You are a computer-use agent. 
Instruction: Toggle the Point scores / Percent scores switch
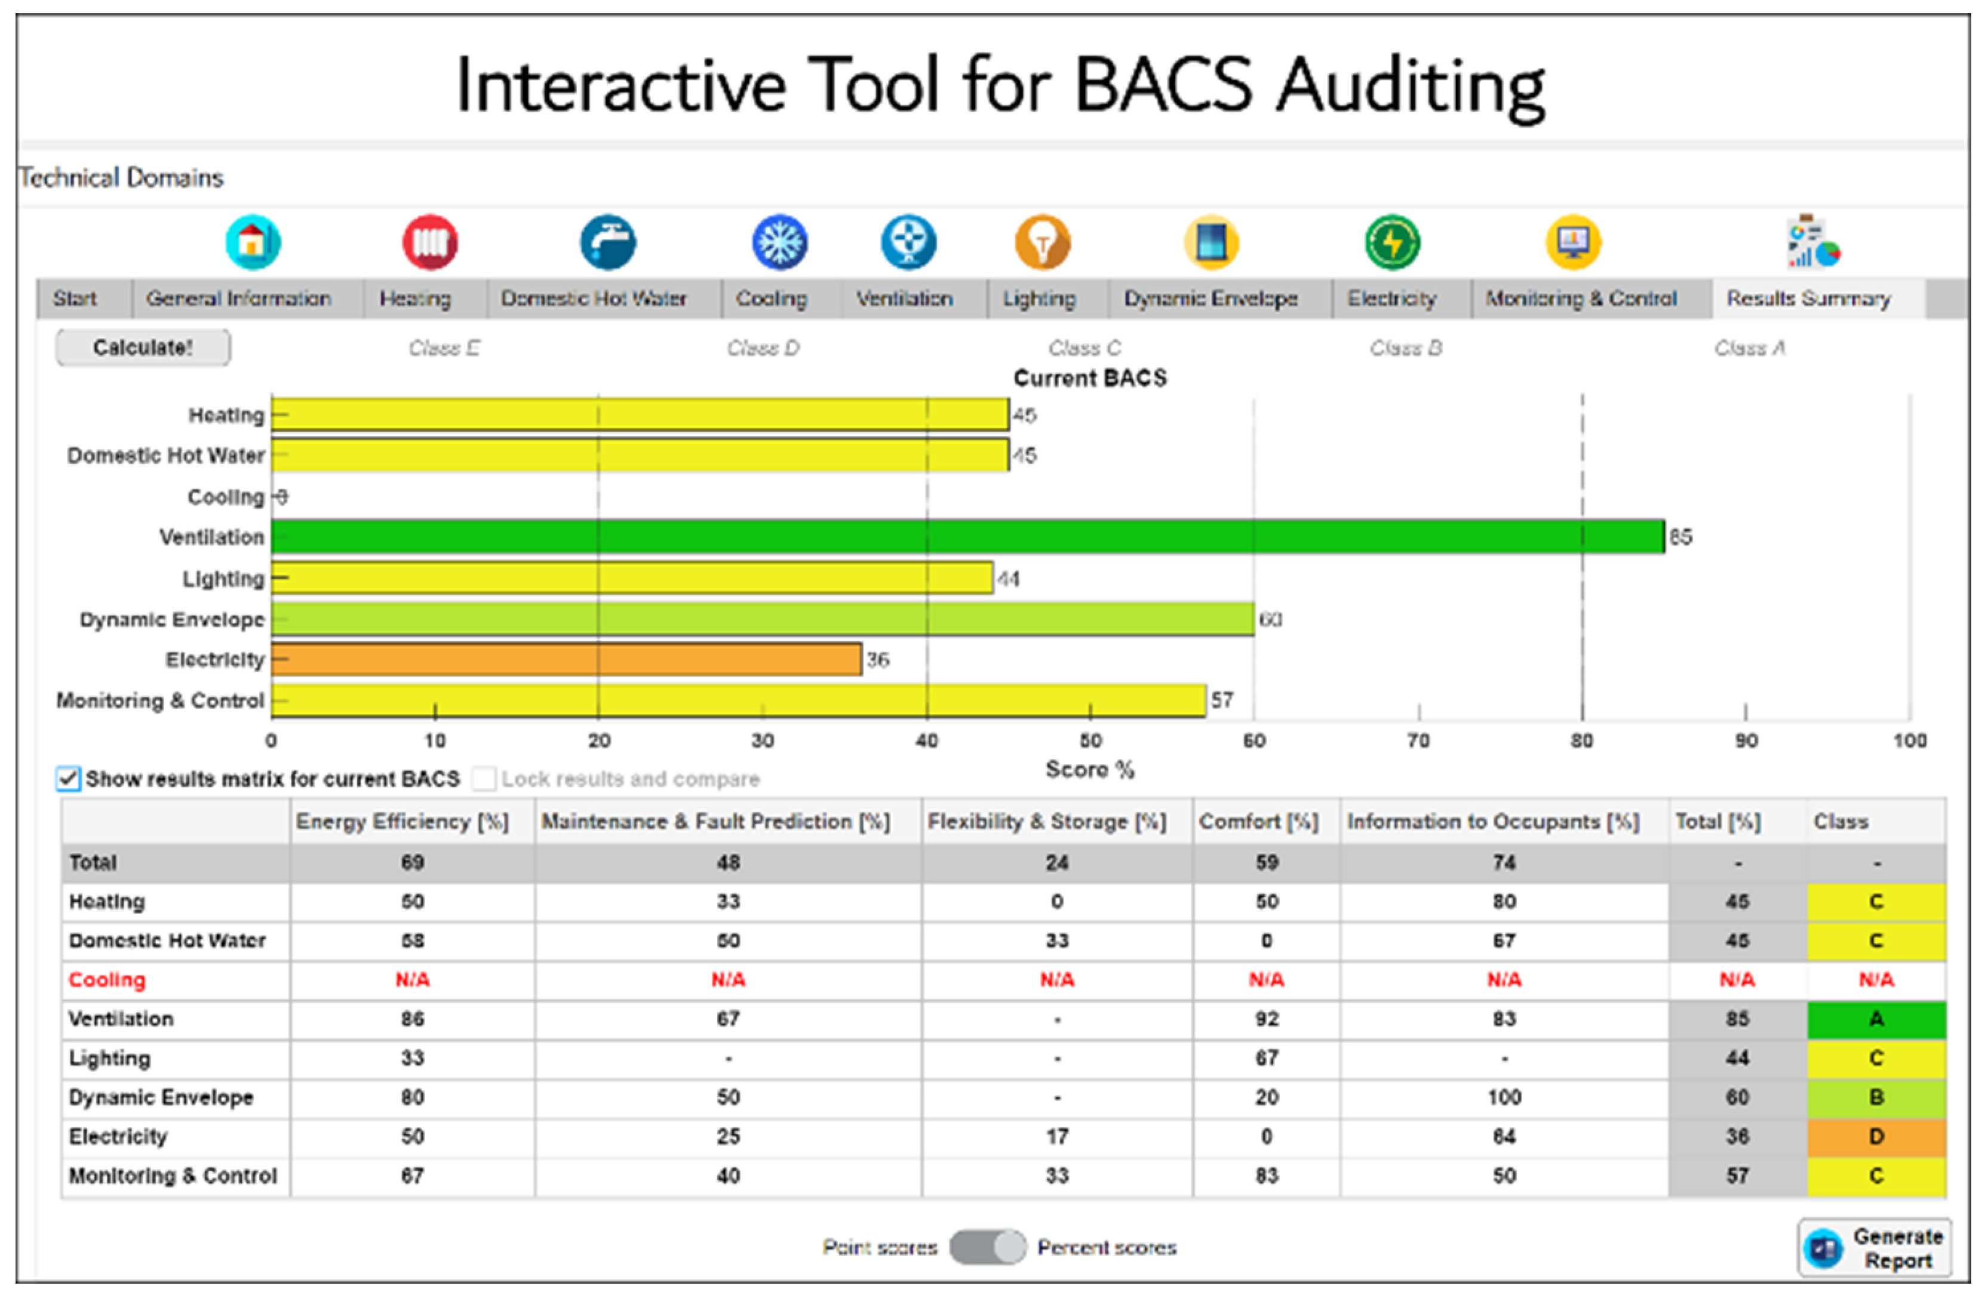[987, 1247]
